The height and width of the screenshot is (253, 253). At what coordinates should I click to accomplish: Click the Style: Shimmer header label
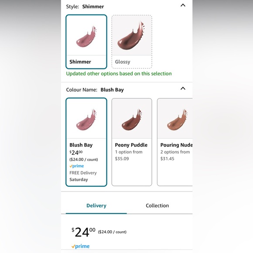(x=85, y=7)
